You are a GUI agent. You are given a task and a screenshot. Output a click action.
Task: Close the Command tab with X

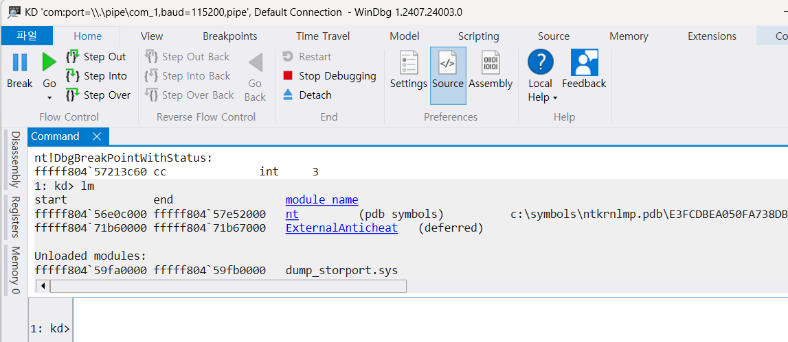point(97,136)
